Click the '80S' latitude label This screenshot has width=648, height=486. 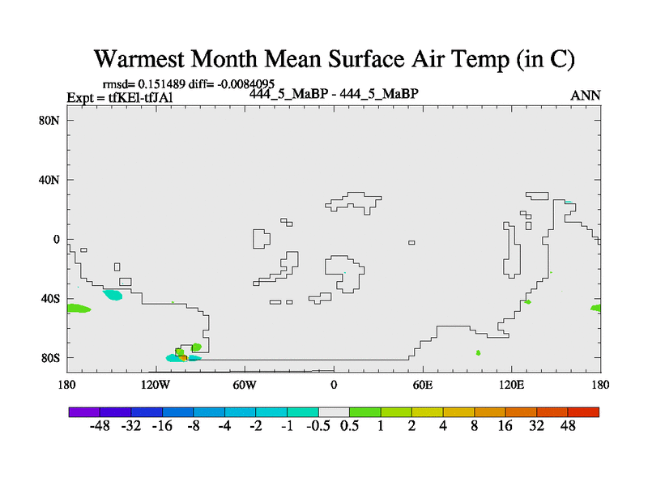pos(50,357)
